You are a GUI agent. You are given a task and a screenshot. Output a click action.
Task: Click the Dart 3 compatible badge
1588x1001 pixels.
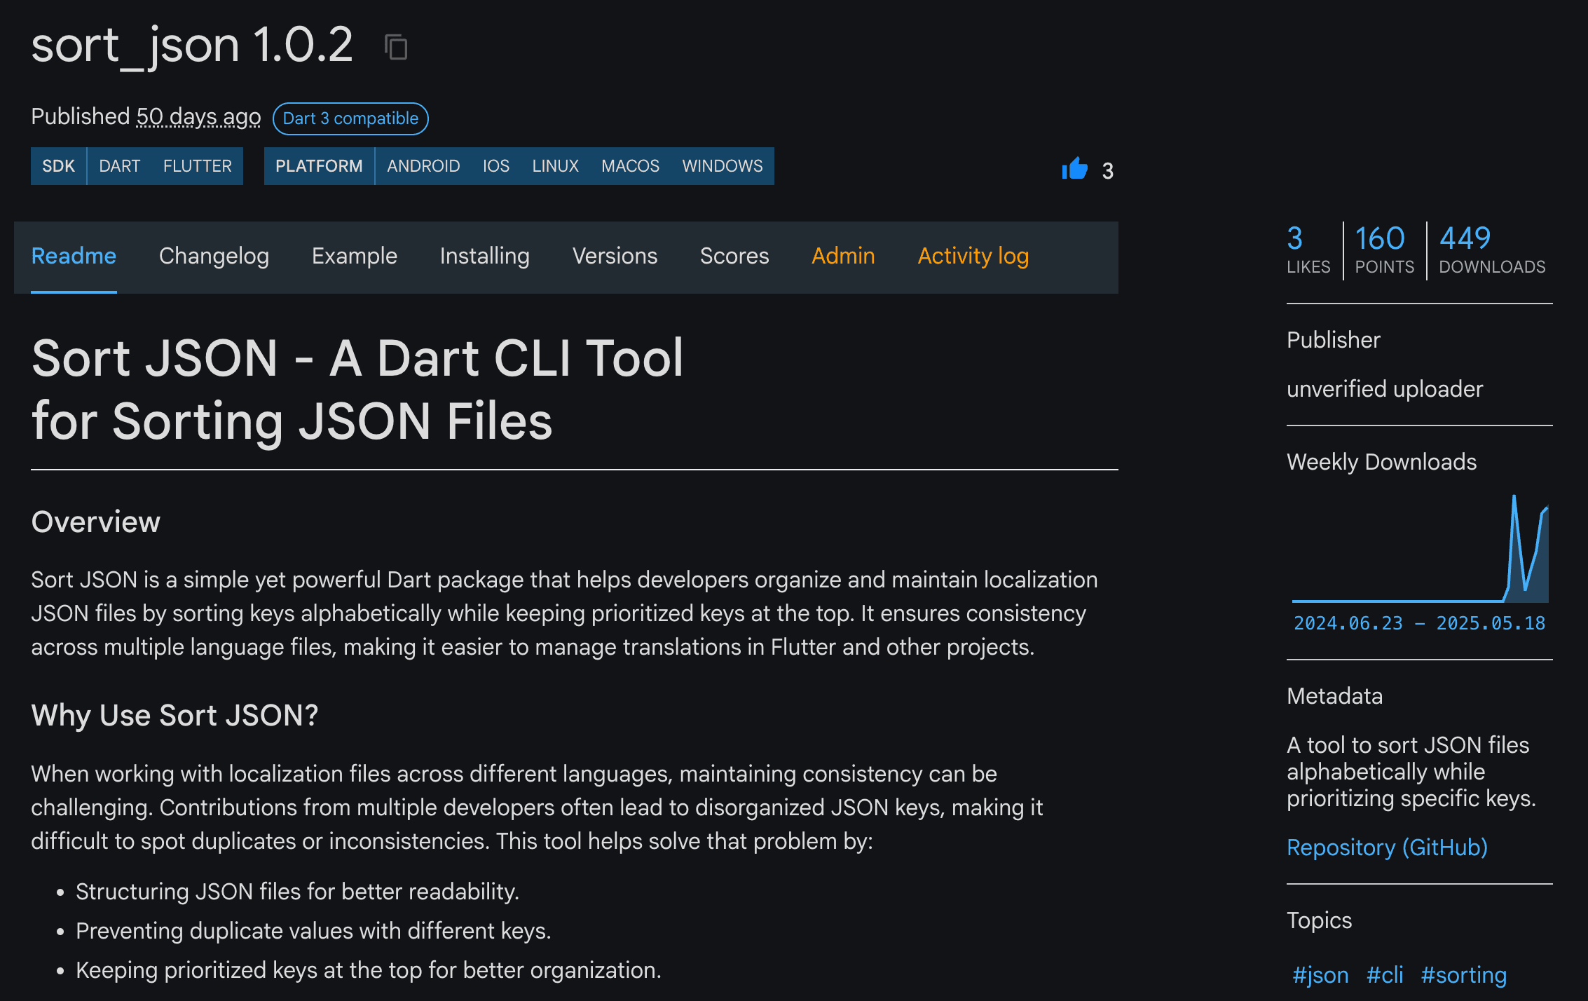click(x=350, y=118)
